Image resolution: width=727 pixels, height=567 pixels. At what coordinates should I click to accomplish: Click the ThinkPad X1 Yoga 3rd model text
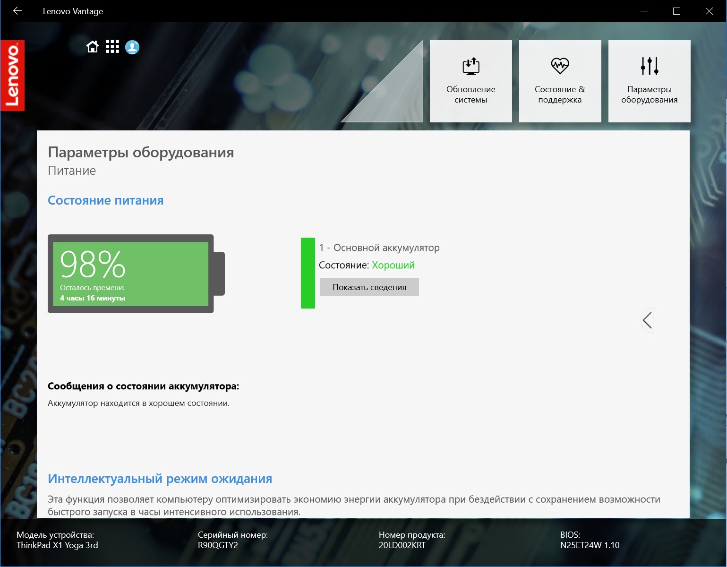pos(57,545)
